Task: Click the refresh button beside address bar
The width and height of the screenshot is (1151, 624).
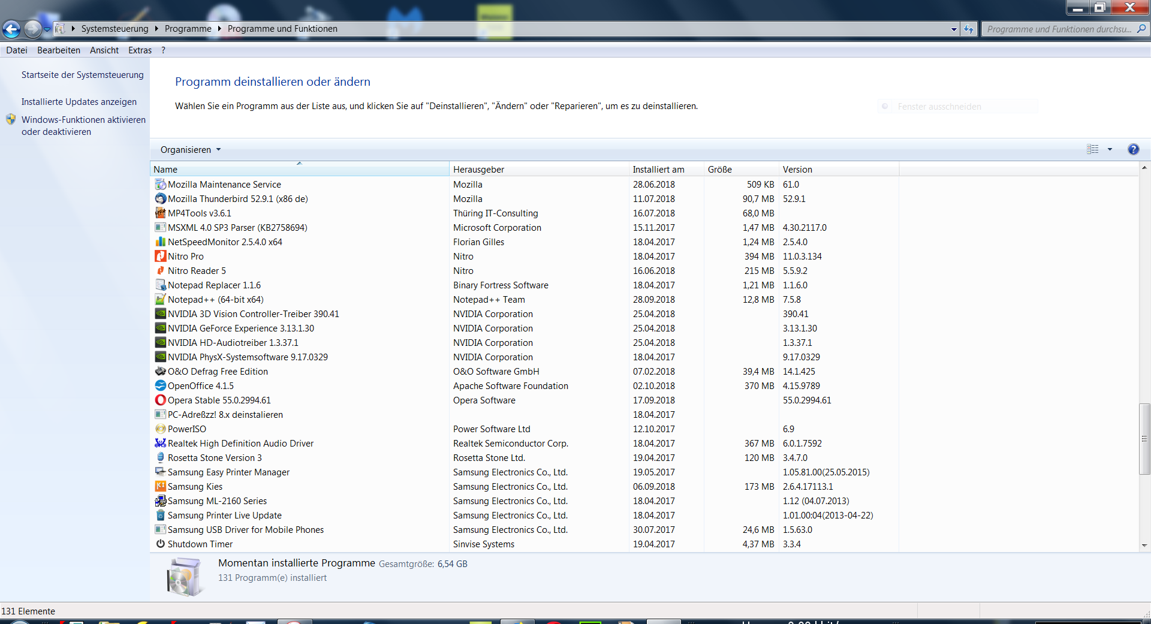Action: (x=969, y=29)
